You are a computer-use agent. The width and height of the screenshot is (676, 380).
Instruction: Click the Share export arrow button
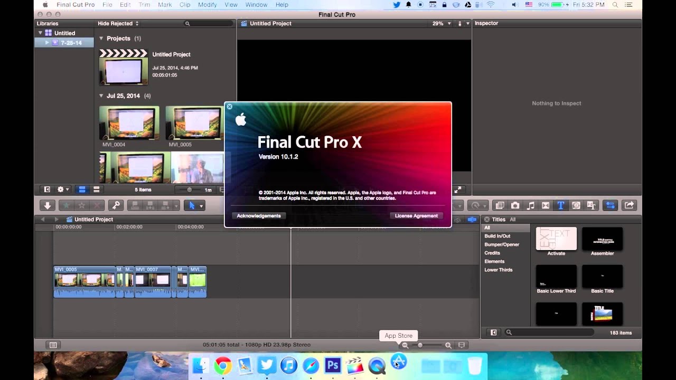pyautogui.click(x=629, y=205)
